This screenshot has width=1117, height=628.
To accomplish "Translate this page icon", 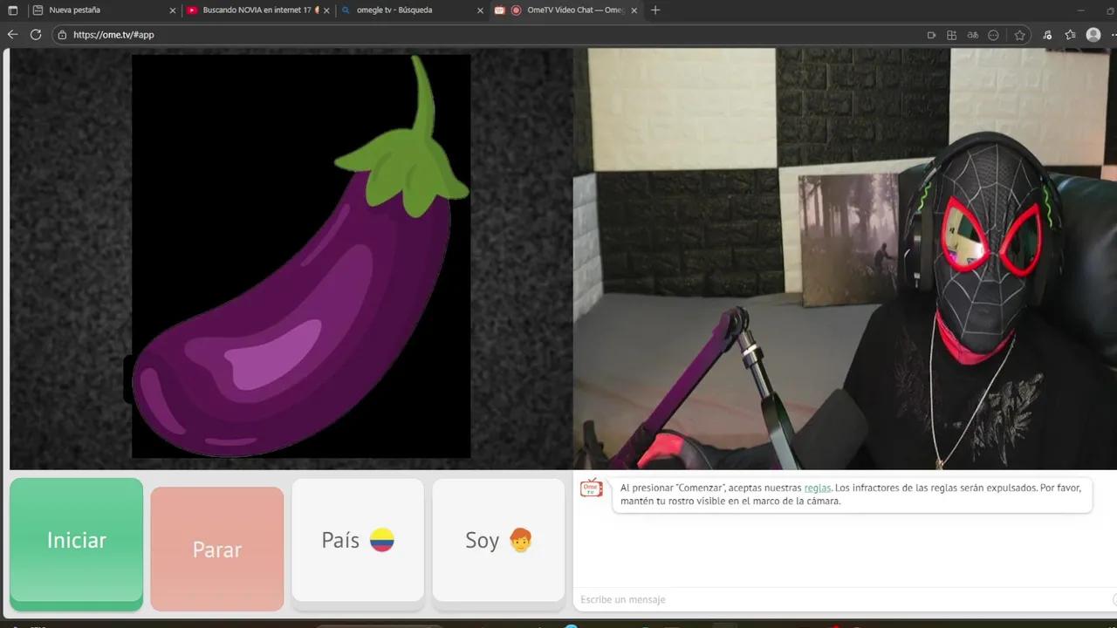I will 973,35.
